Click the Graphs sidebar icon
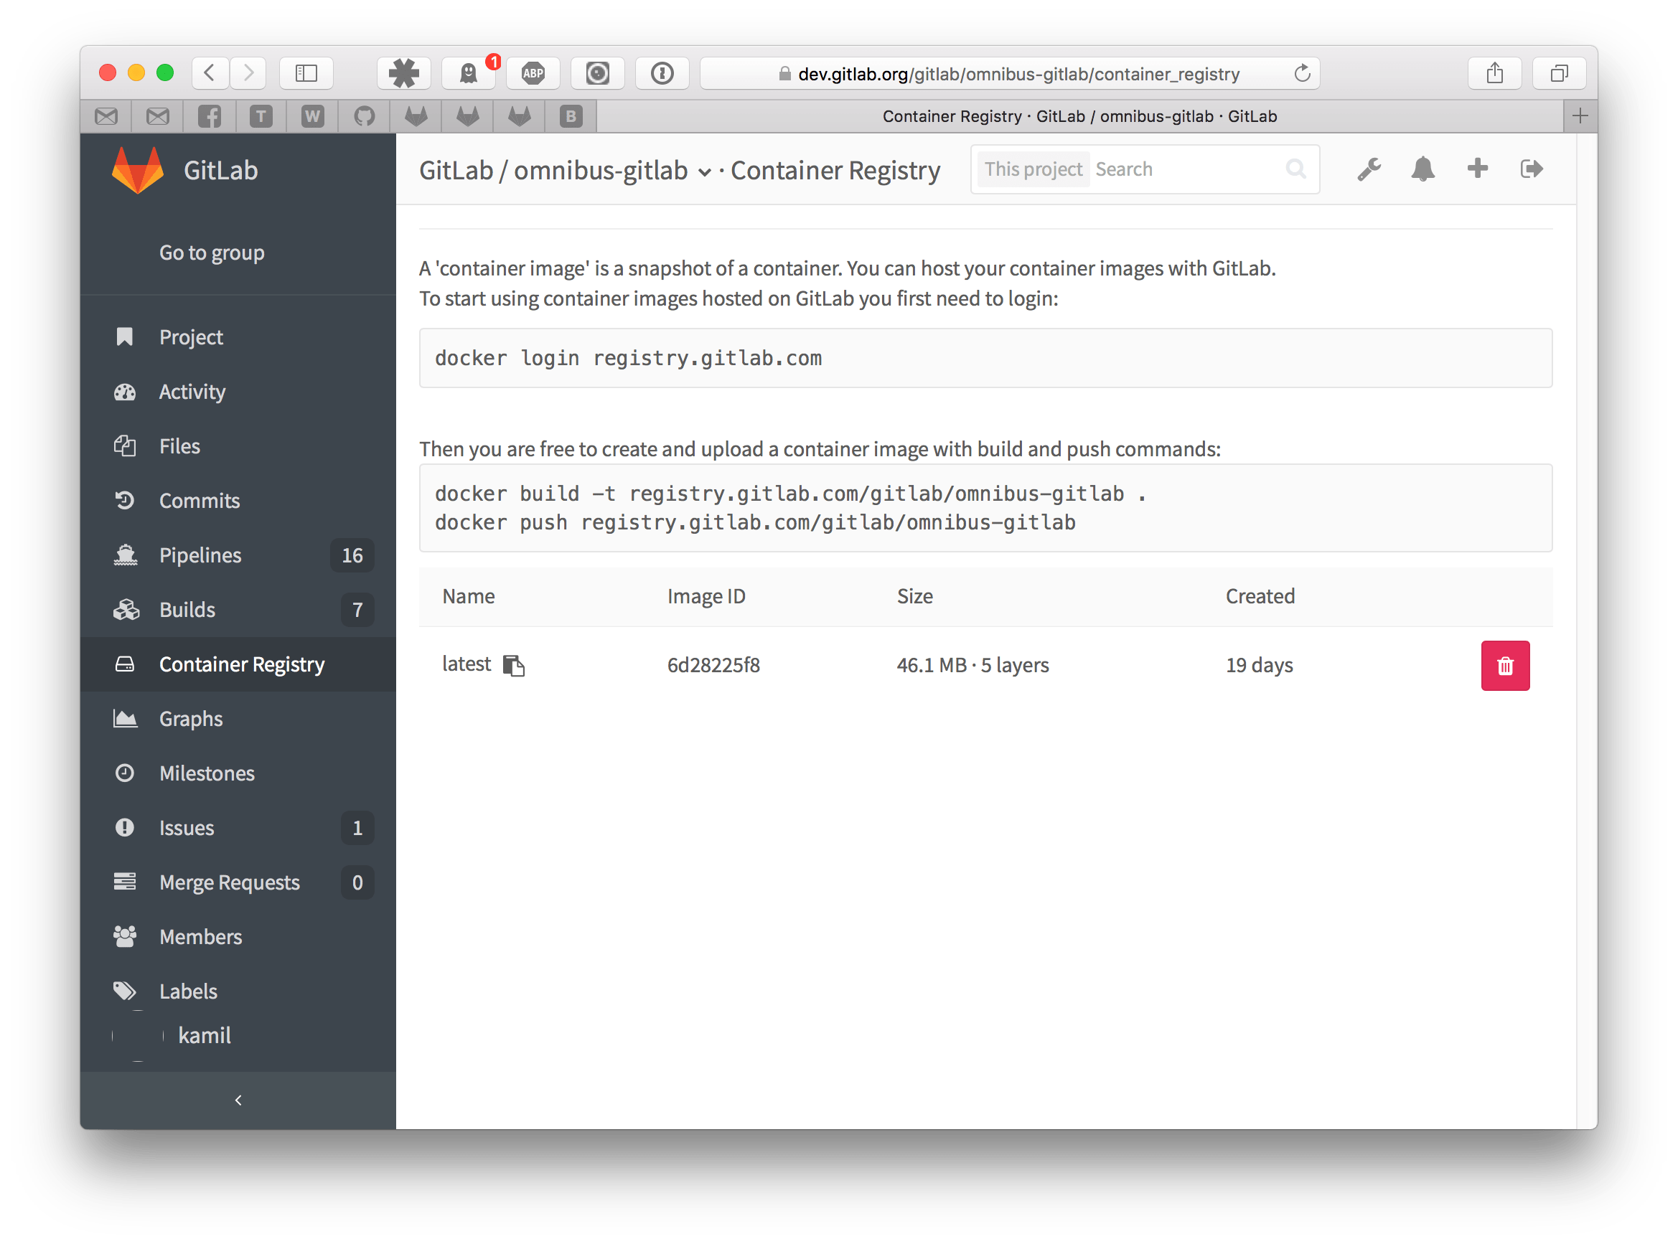Screen dimensions: 1678x1244 pos(127,716)
